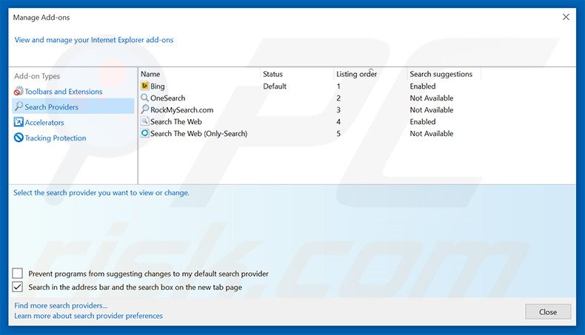
Task: Open the Accelerators add-on type
Action: point(44,123)
